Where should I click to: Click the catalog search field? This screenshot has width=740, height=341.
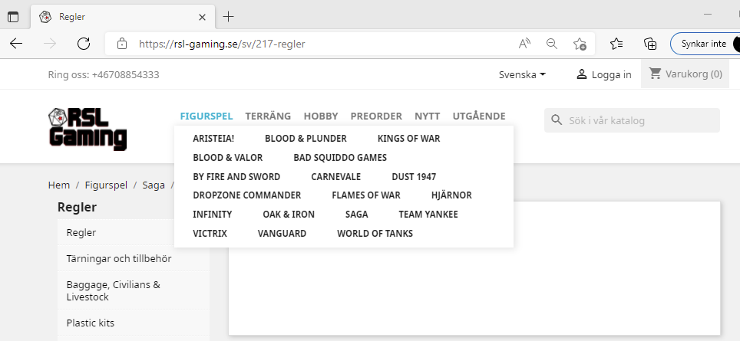(632, 120)
